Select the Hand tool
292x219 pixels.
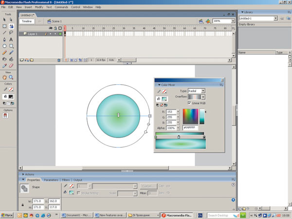coord(4,77)
